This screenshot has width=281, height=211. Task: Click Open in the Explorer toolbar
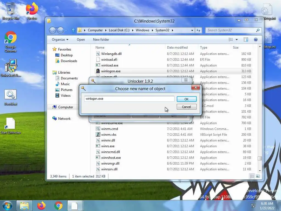(81, 40)
